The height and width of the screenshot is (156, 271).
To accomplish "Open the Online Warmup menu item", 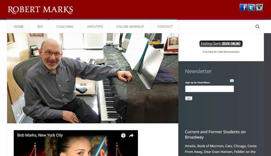I will tap(130, 26).
